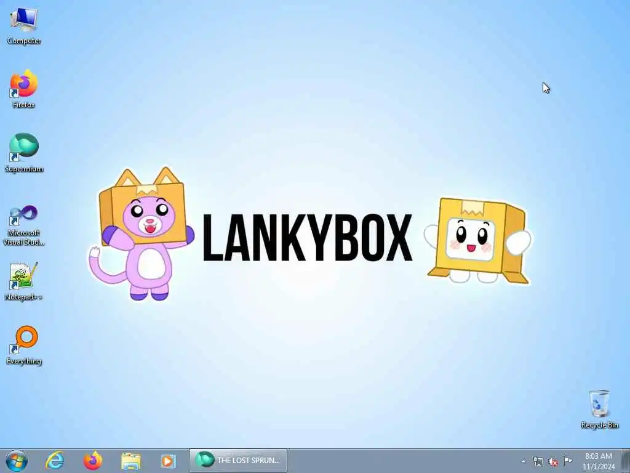Select the Firefox desktop shortcut

pyautogui.click(x=24, y=89)
